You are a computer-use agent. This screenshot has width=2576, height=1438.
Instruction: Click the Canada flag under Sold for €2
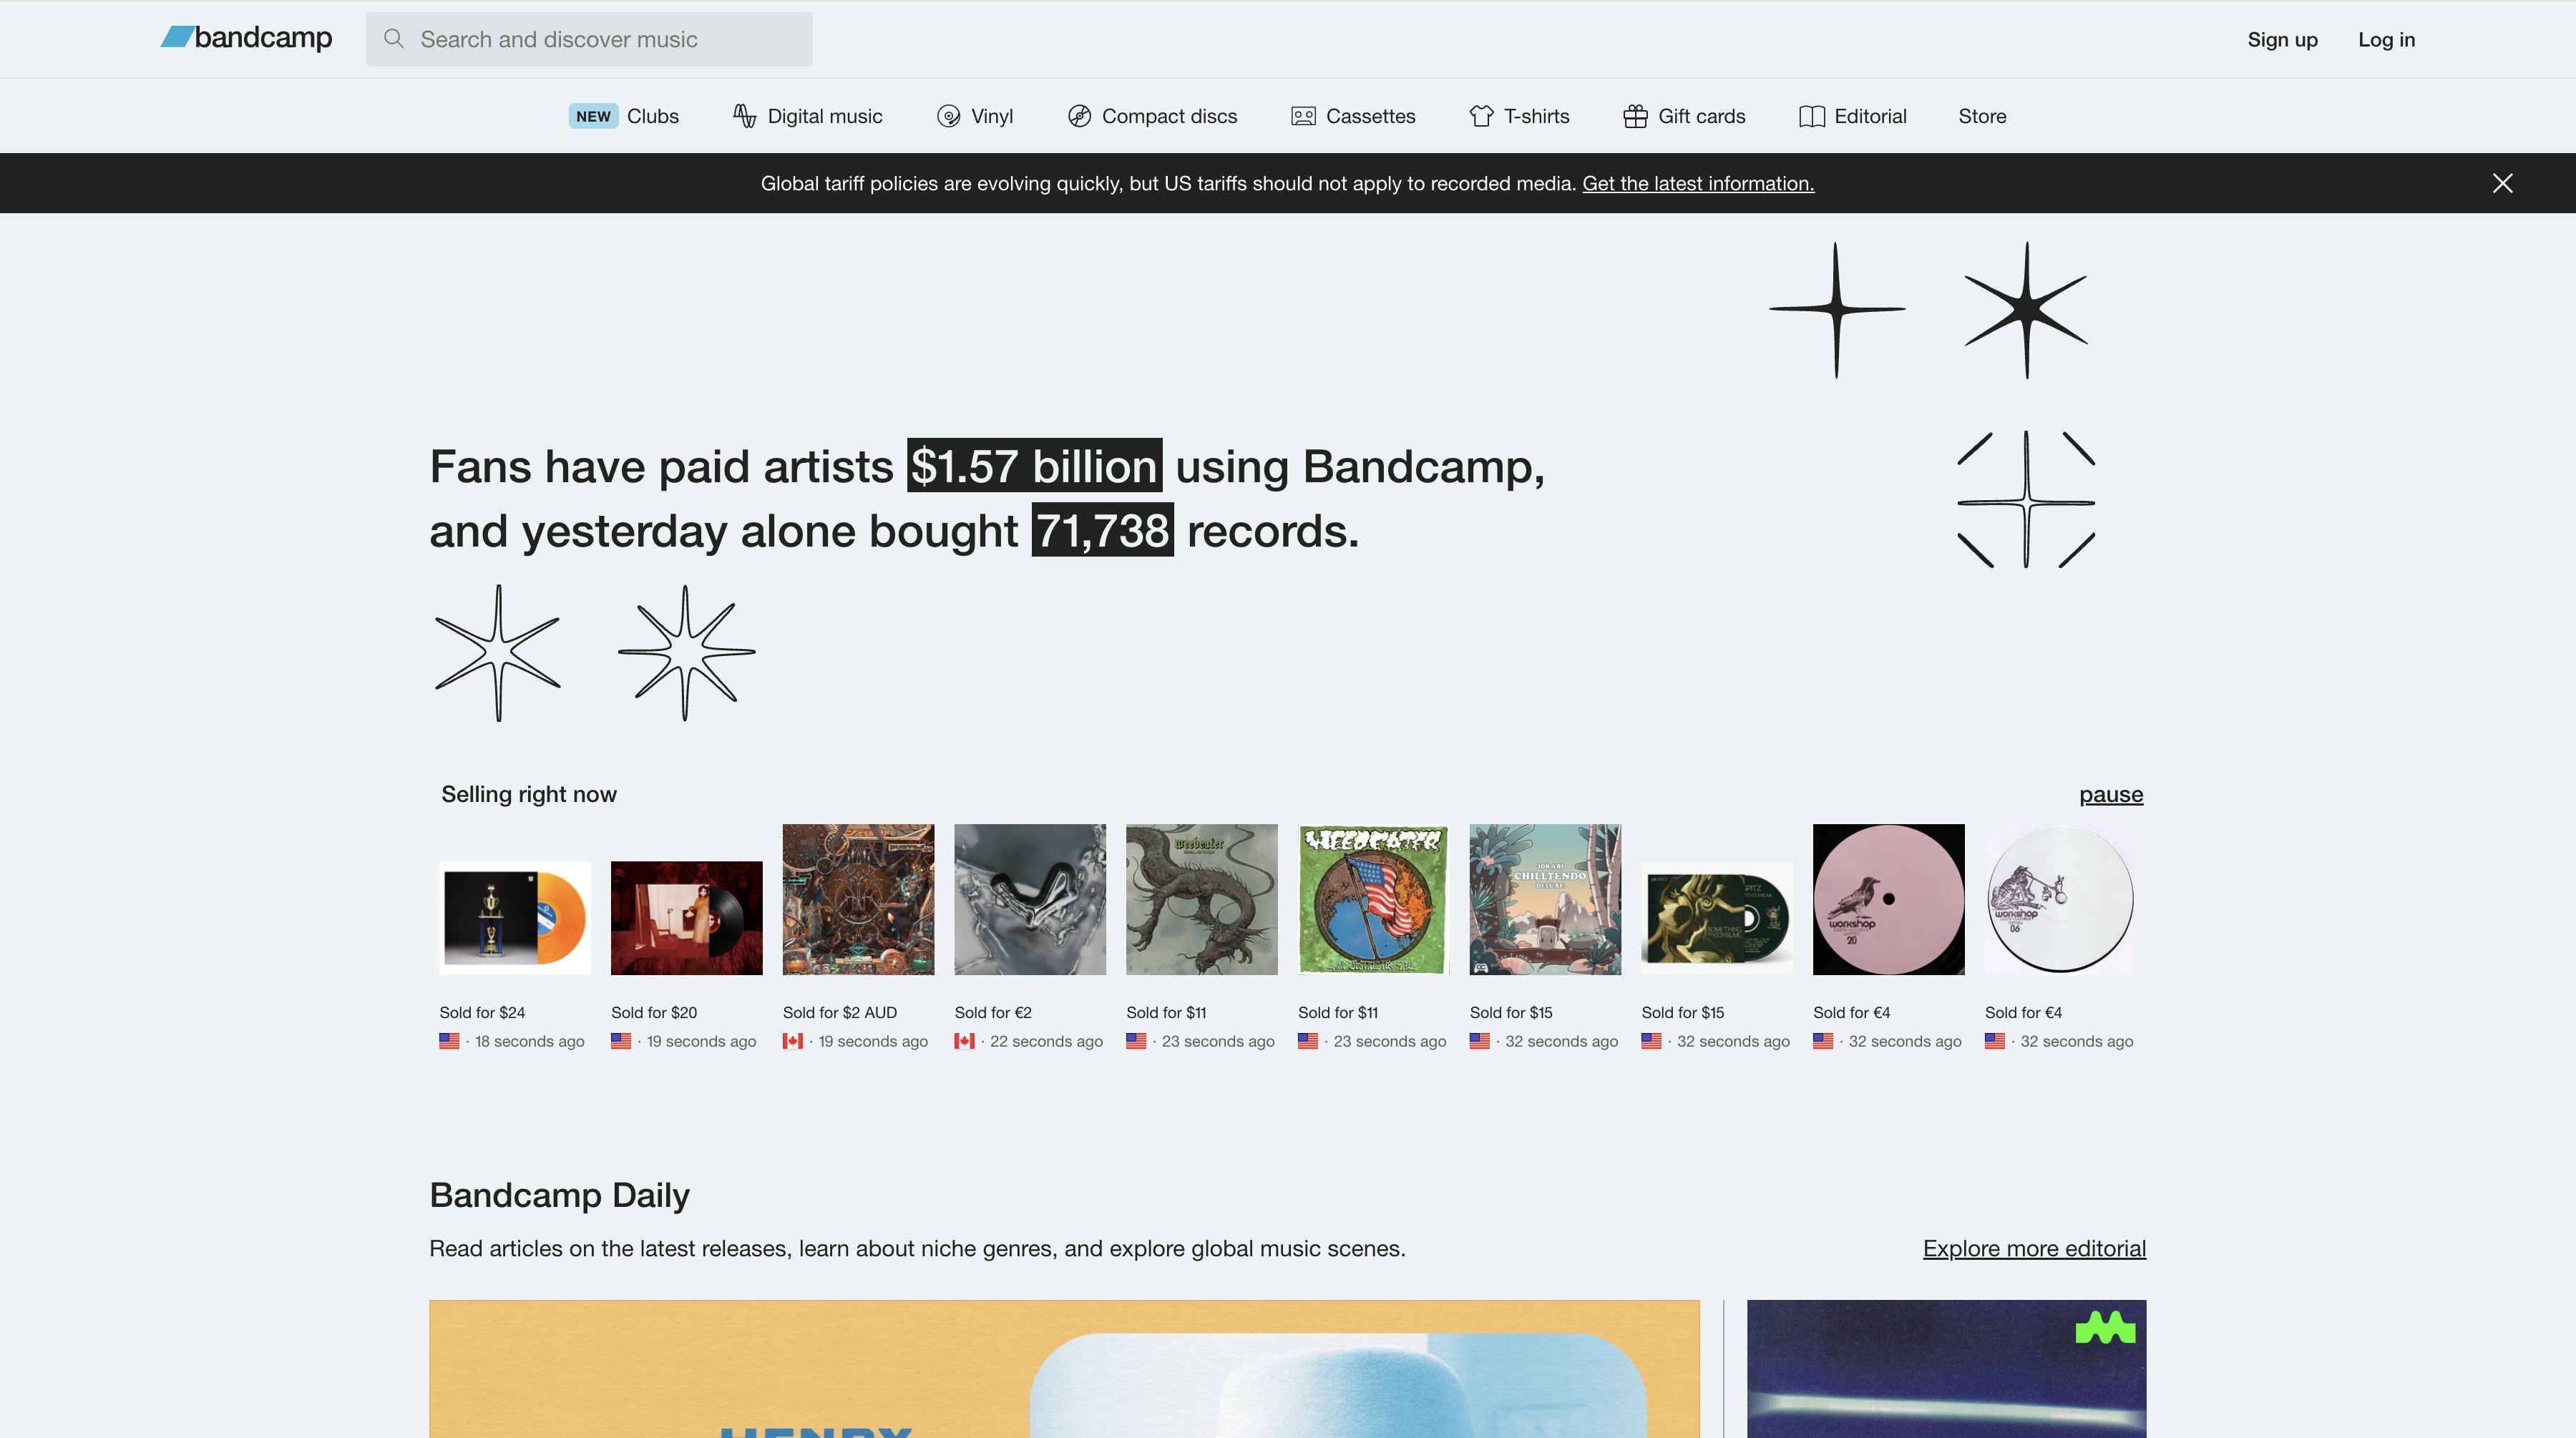tap(964, 1041)
